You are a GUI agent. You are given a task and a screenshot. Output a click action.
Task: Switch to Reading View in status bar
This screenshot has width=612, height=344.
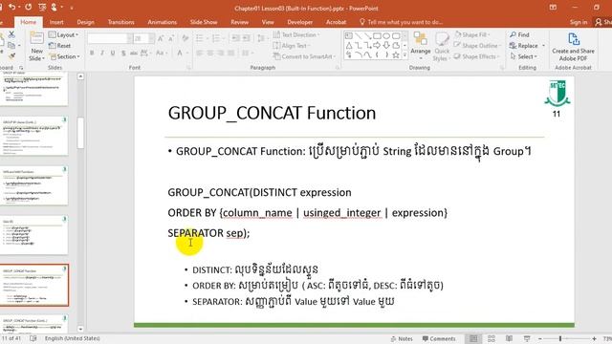(x=509, y=338)
